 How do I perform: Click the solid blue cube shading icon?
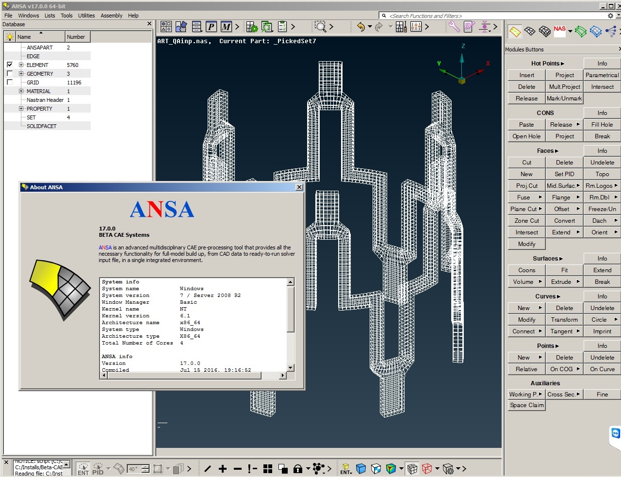361,469
